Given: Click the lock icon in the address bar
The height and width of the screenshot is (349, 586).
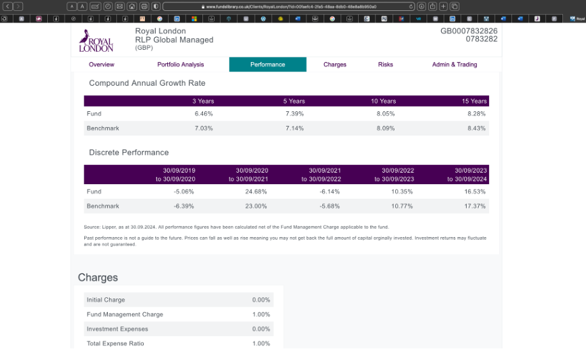Looking at the screenshot, I should click(x=203, y=7).
